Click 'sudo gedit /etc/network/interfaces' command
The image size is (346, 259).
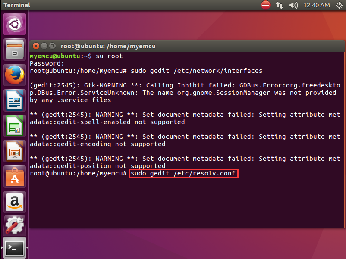pos(197,71)
